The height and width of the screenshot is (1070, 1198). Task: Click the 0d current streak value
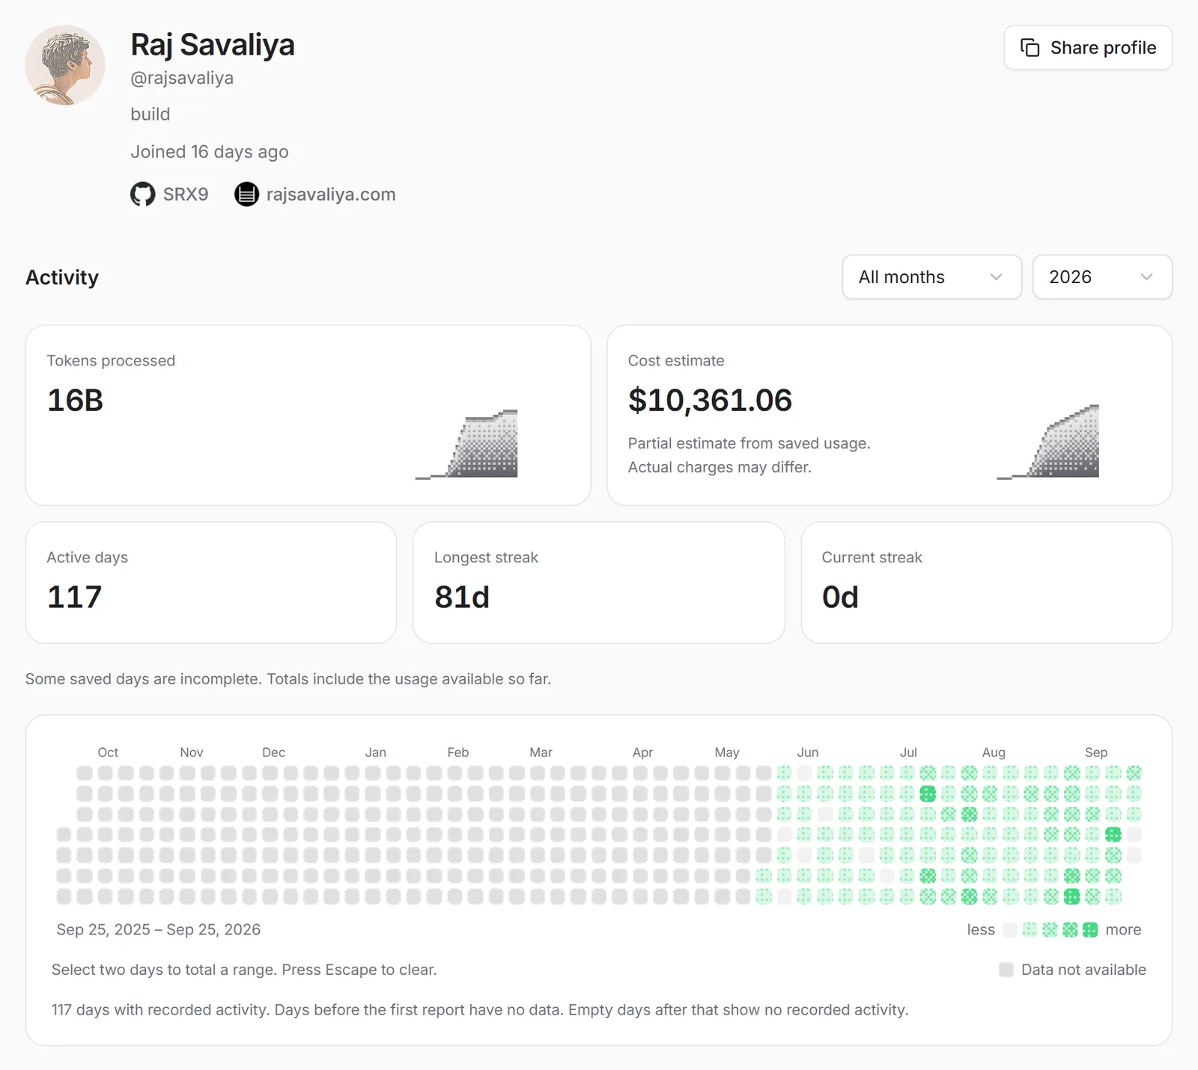click(840, 598)
